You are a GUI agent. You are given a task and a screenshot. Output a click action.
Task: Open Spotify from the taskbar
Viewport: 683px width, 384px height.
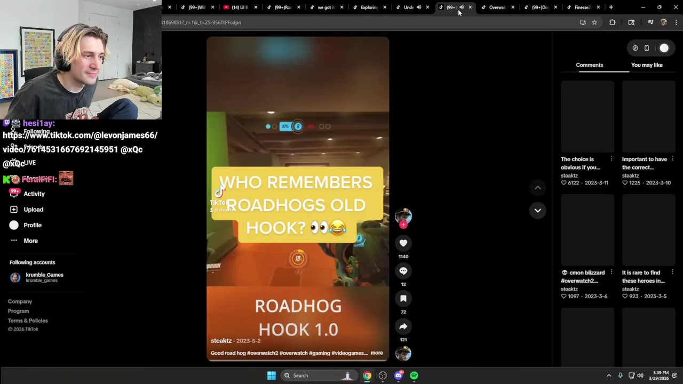pos(414,375)
